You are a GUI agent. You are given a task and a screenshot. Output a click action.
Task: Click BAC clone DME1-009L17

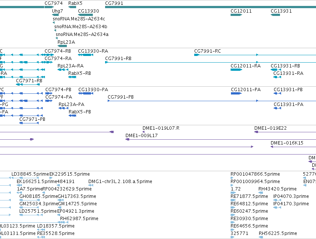(141, 136)
